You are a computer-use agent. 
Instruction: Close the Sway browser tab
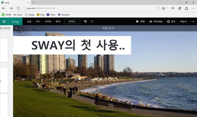pos(28,3)
